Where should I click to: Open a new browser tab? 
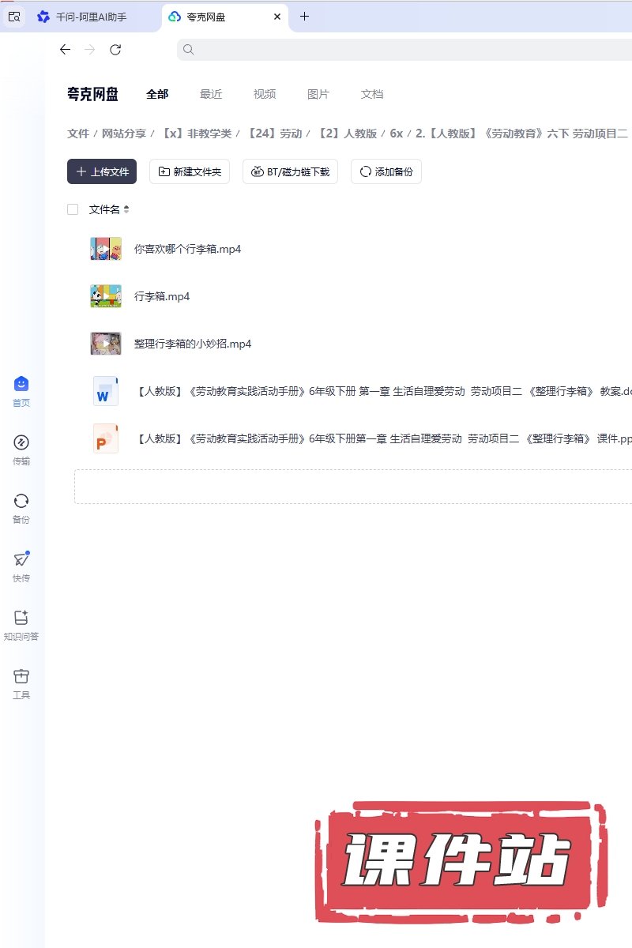[x=305, y=17]
